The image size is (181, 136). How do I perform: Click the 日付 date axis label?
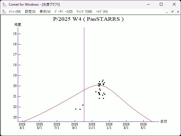[163, 121]
